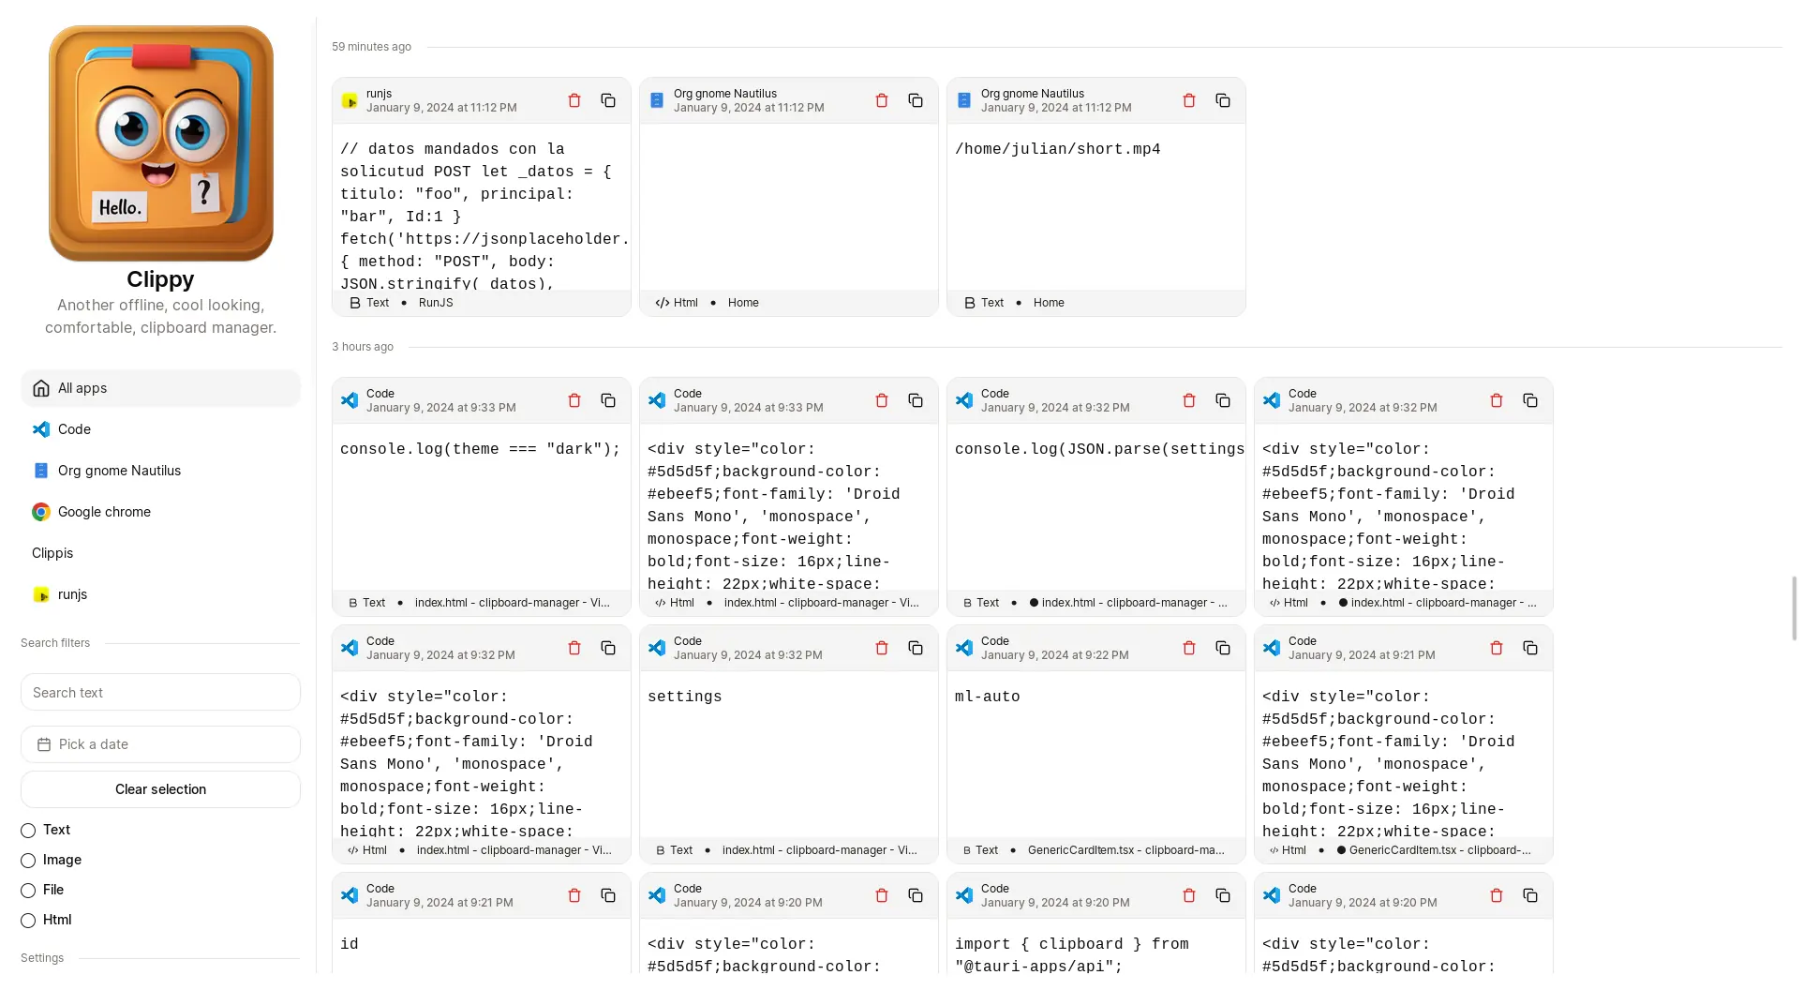
Task: Copy the runjs clip from 11:12 PM
Action: pyautogui.click(x=608, y=100)
